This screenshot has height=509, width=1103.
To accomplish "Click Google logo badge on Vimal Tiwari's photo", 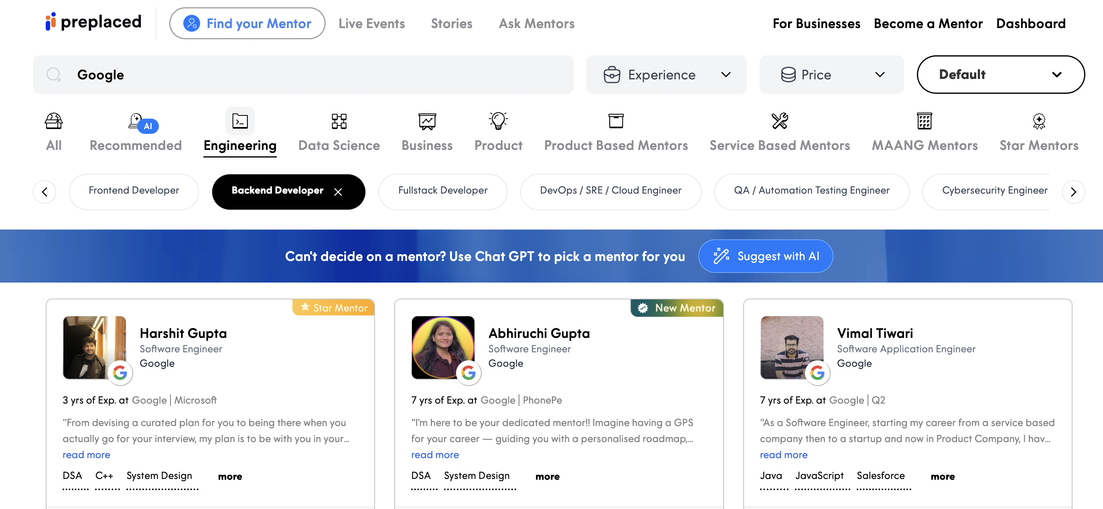I will (817, 373).
